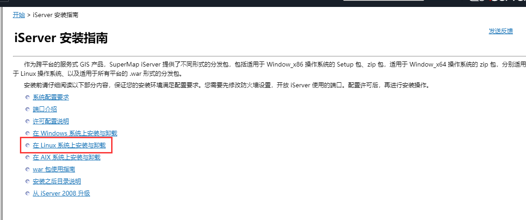Screen dimensions: 526x220
Task: Click bullet icon beside AIX install link
Action: (28, 158)
